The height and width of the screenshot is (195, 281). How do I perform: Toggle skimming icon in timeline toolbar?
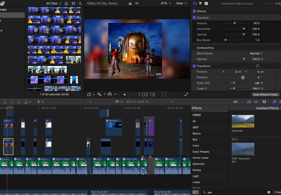pos(235,102)
